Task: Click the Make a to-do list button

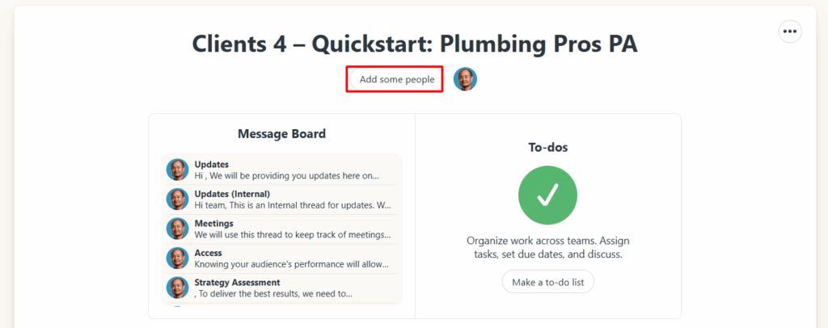Action: [547, 281]
